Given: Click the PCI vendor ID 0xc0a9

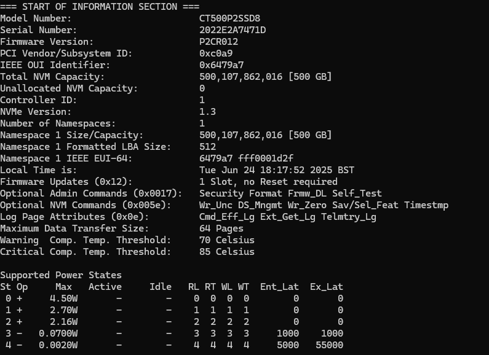Looking at the screenshot, I should 216,53.
